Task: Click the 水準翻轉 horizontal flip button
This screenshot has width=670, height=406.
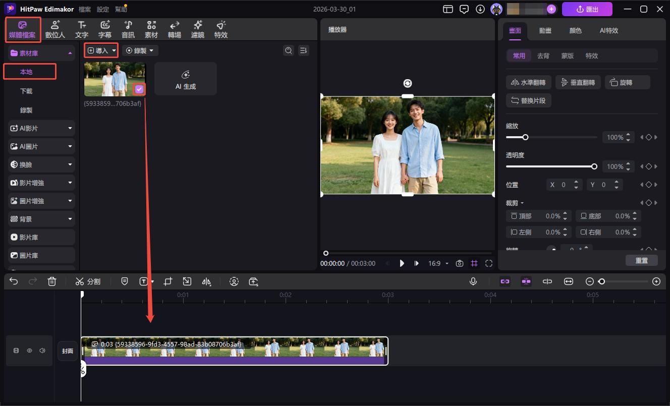Action: [528, 82]
